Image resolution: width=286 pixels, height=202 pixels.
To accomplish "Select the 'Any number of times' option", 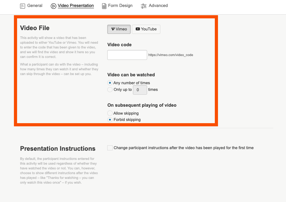I will point(110,83).
